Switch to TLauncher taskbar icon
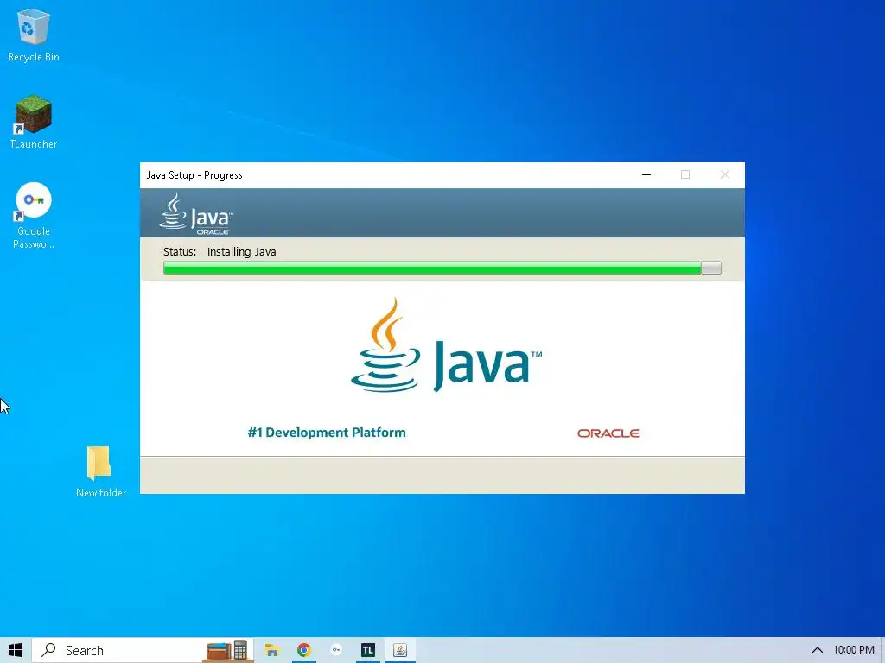The height and width of the screenshot is (663, 885). 368,650
